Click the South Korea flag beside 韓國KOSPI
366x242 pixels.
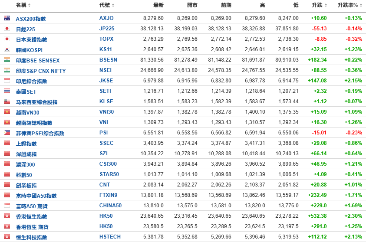(x=7, y=49)
